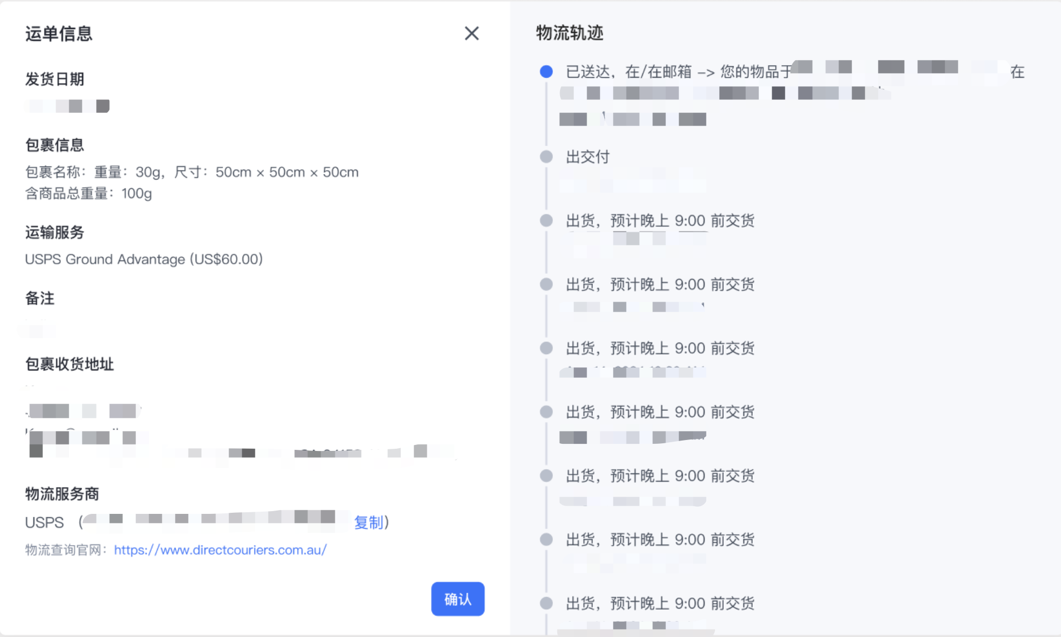Click the 出交付 tracking entry text

click(587, 157)
